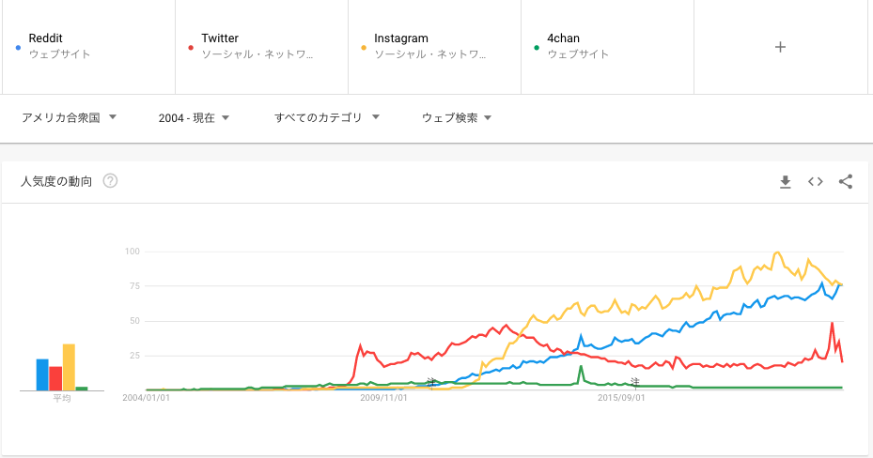Screen dimensions: 873x458
Task: Select the Reddit search term card
Action: tap(88, 47)
